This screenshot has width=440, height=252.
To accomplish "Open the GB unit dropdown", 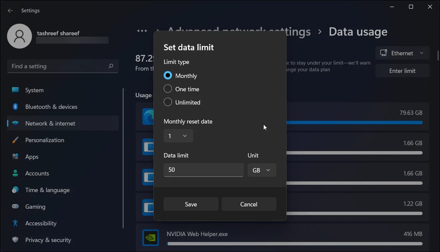I will 262,170.
